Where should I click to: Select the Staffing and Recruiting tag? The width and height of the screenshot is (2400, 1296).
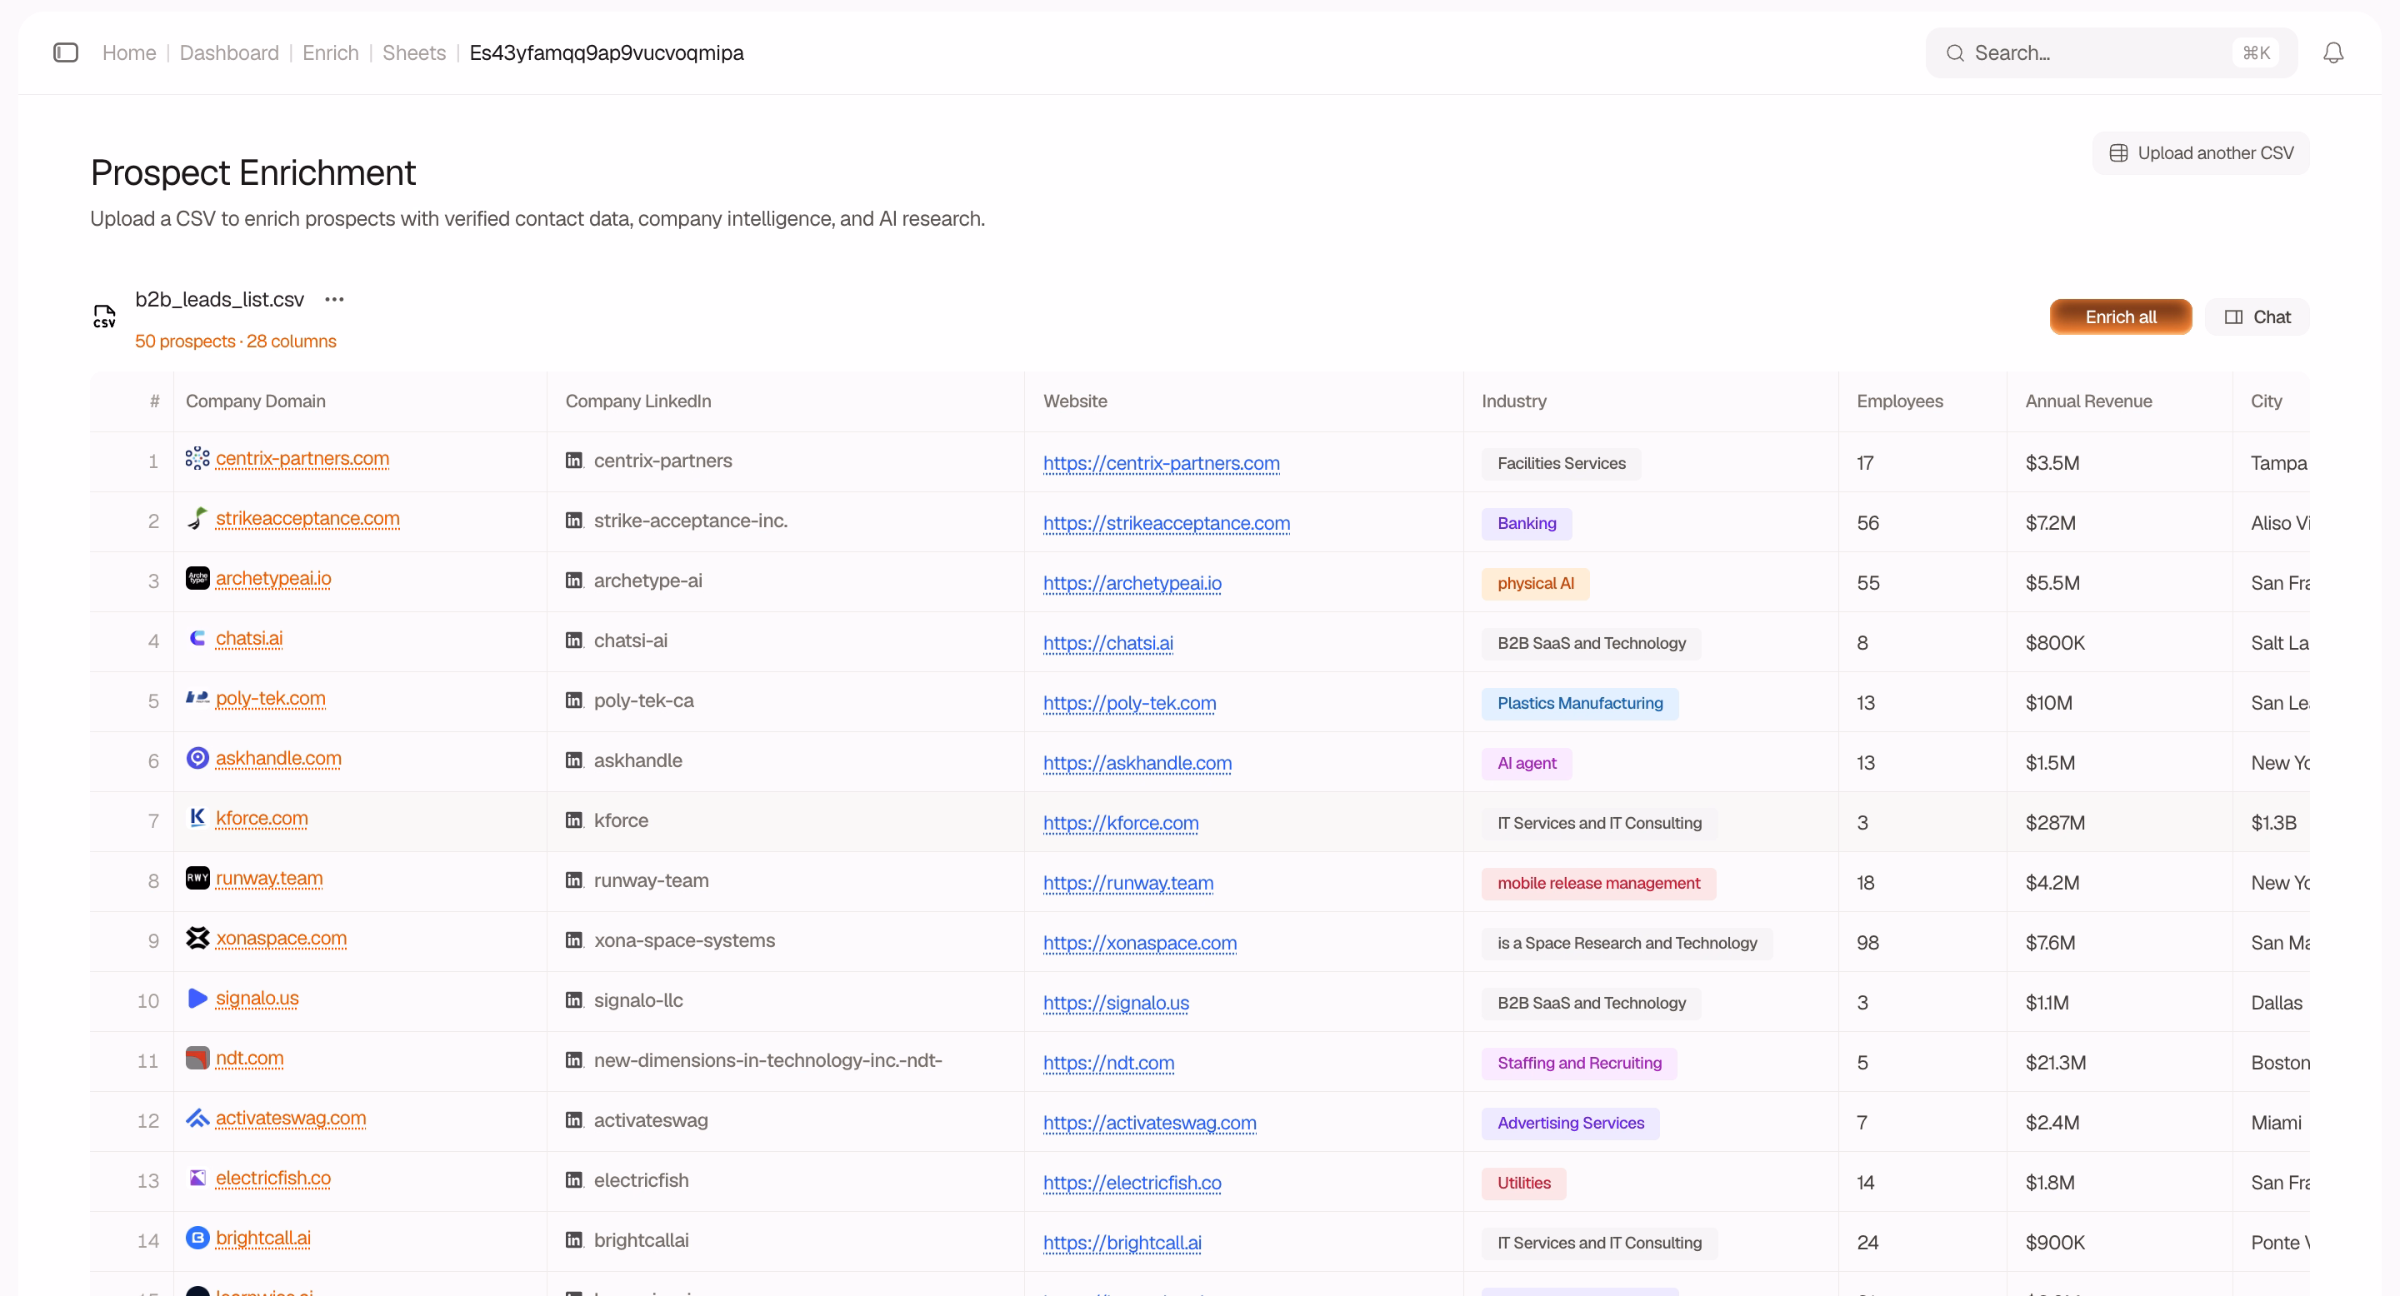tap(1579, 1062)
